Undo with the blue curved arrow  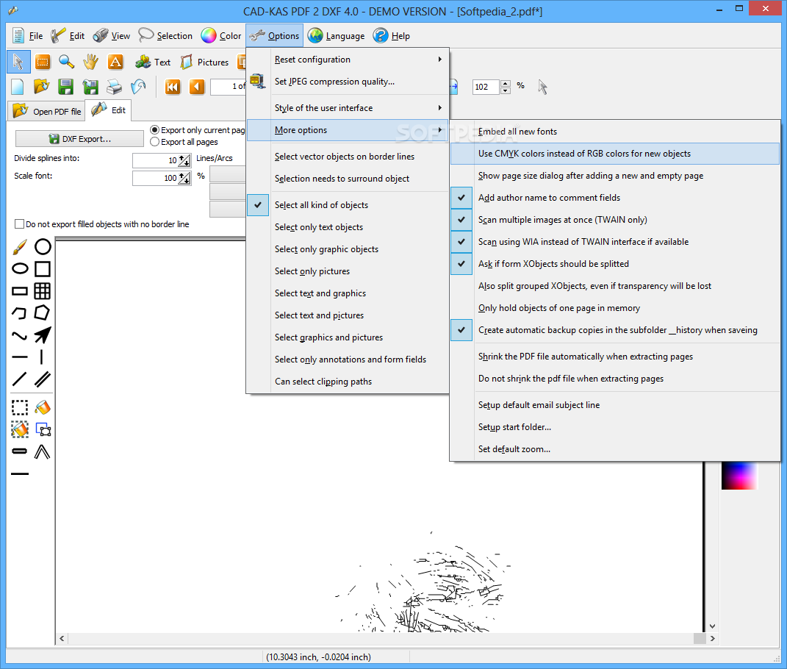(138, 87)
